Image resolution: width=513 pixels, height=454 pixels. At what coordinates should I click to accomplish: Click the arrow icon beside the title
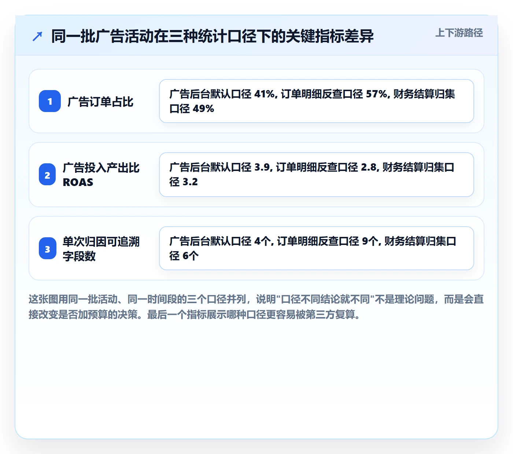pyautogui.click(x=37, y=36)
